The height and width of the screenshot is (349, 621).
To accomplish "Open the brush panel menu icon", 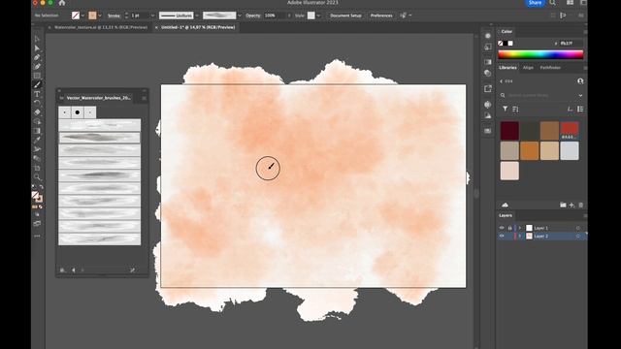I will pos(145,98).
